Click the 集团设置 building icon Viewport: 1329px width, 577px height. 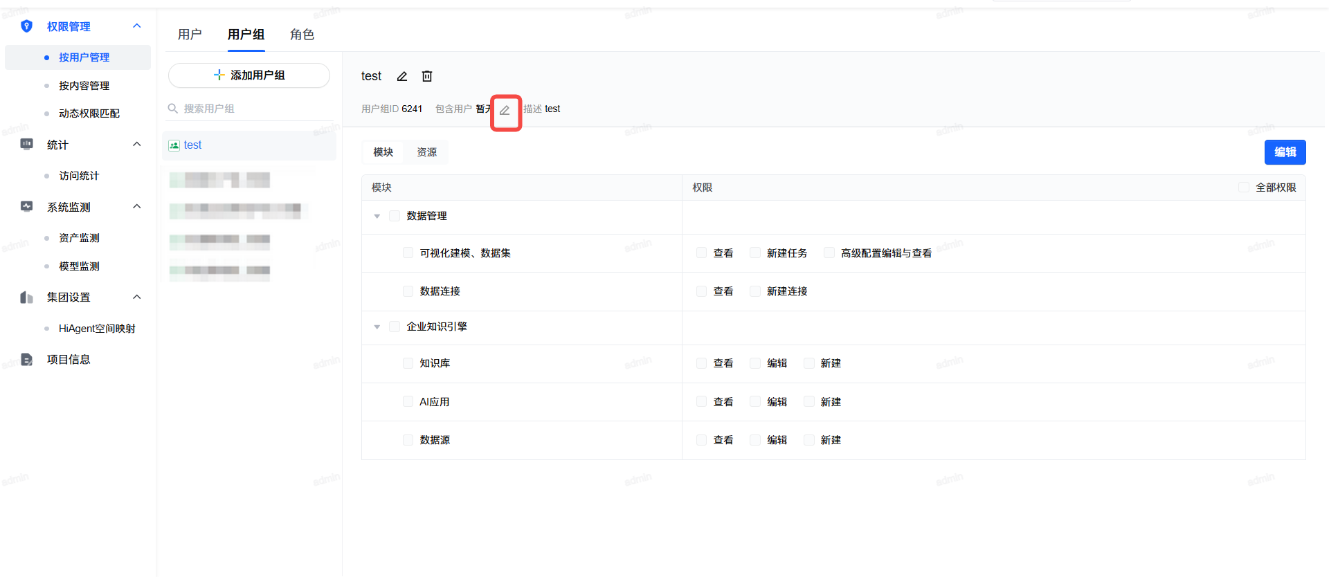(x=26, y=297)
